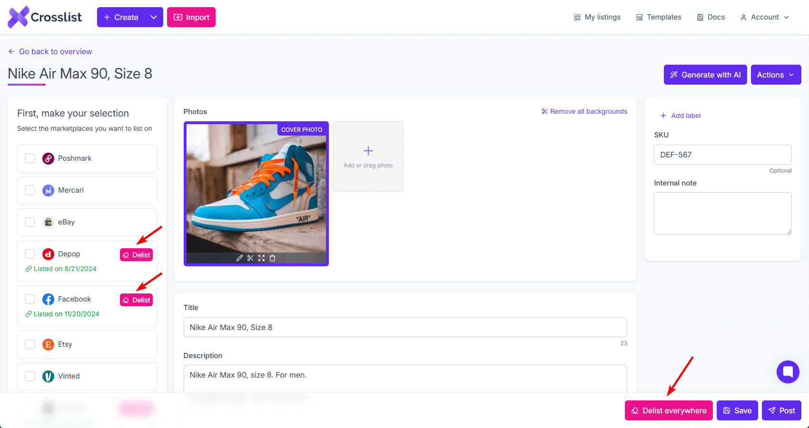Screen dimensions: 809x428
Task: Click the Internal note text area
Action: [722, 214]
